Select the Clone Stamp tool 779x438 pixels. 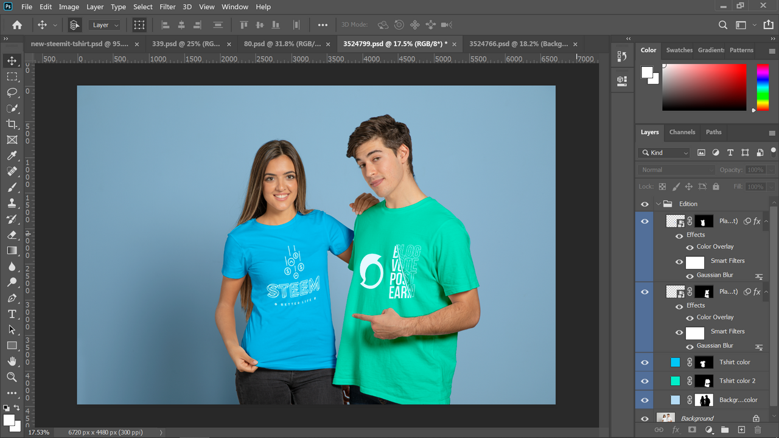[x=12, y=203]
